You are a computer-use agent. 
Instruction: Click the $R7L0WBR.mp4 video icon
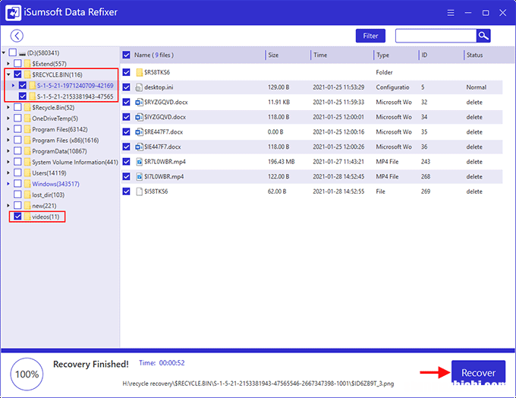point(139,162)
